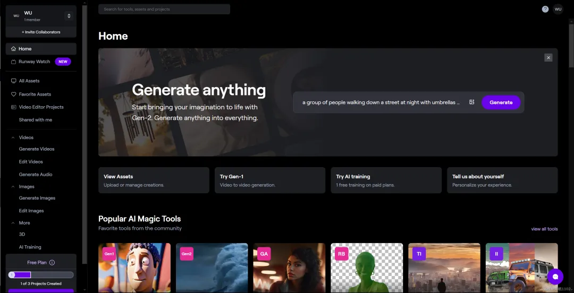Click the purple Generate button
The height and width of the screenshot is (293, 574).
(501, 102)
